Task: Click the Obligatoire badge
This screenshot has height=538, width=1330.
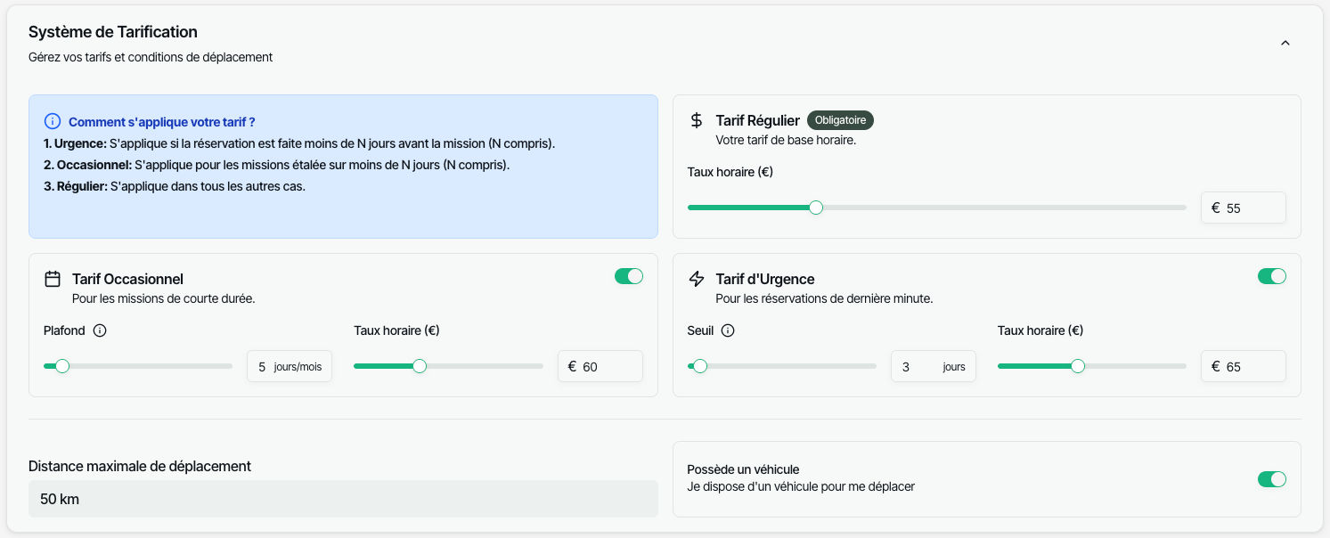Action: click(x=841, y=120)
